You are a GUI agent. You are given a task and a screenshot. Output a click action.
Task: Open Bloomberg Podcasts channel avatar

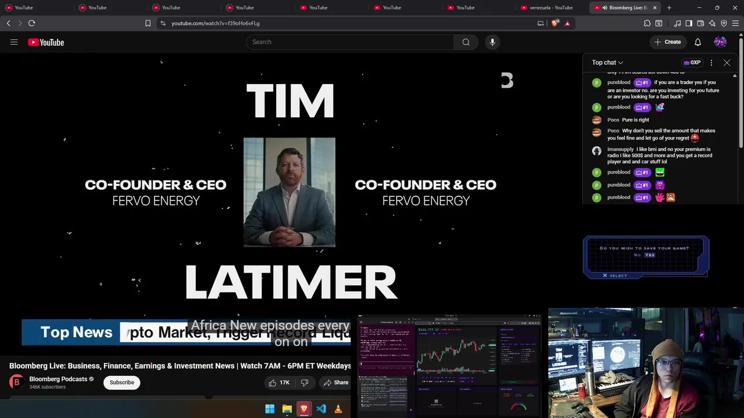click(x=16, y=382)
